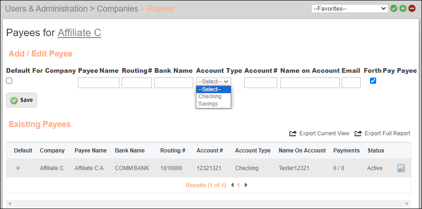The image size is (422, 209).
Task: Click the green plus add favorite icon
Action: pos(403,8)
